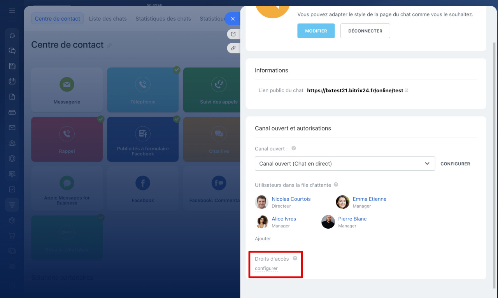Switch to Liste des chats tab
498x298 pixels.
pos(108,19)
